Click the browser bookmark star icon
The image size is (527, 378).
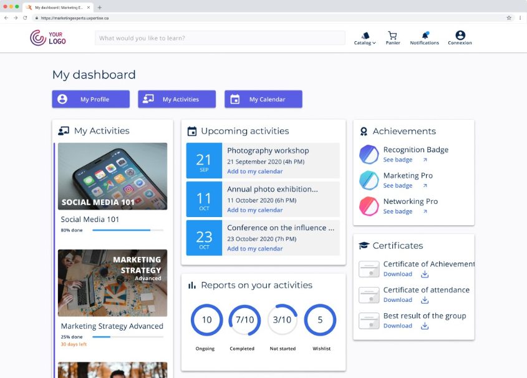[509, 18]
